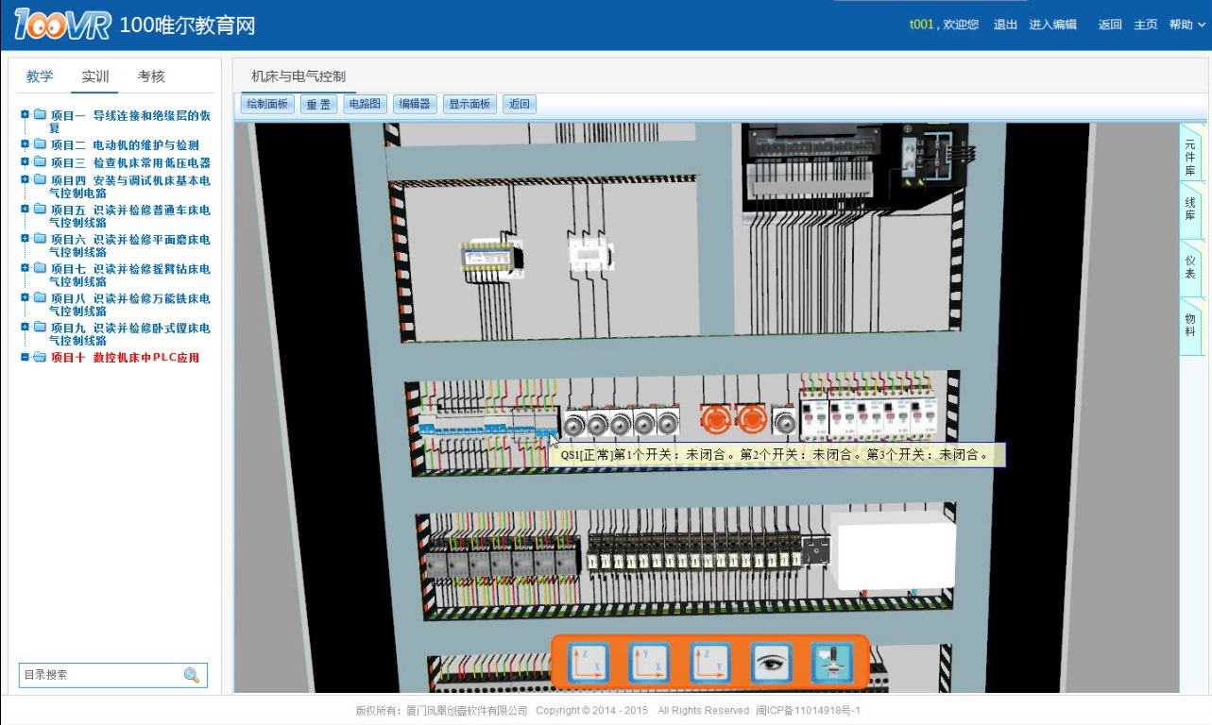Collapse 项目十 数控机床中PLC应用 node
The height and width of the screenshot is (725, 1212).
[x=26, y=358]
